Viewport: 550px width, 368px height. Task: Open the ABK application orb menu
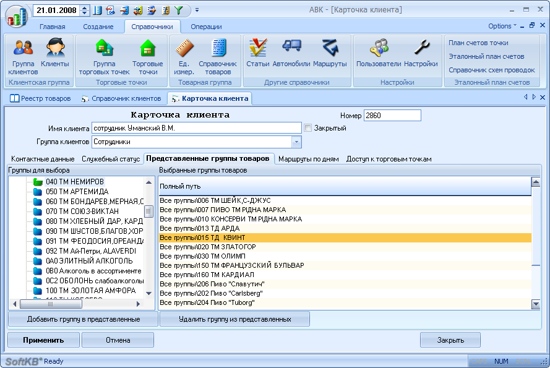pos(17,16)
